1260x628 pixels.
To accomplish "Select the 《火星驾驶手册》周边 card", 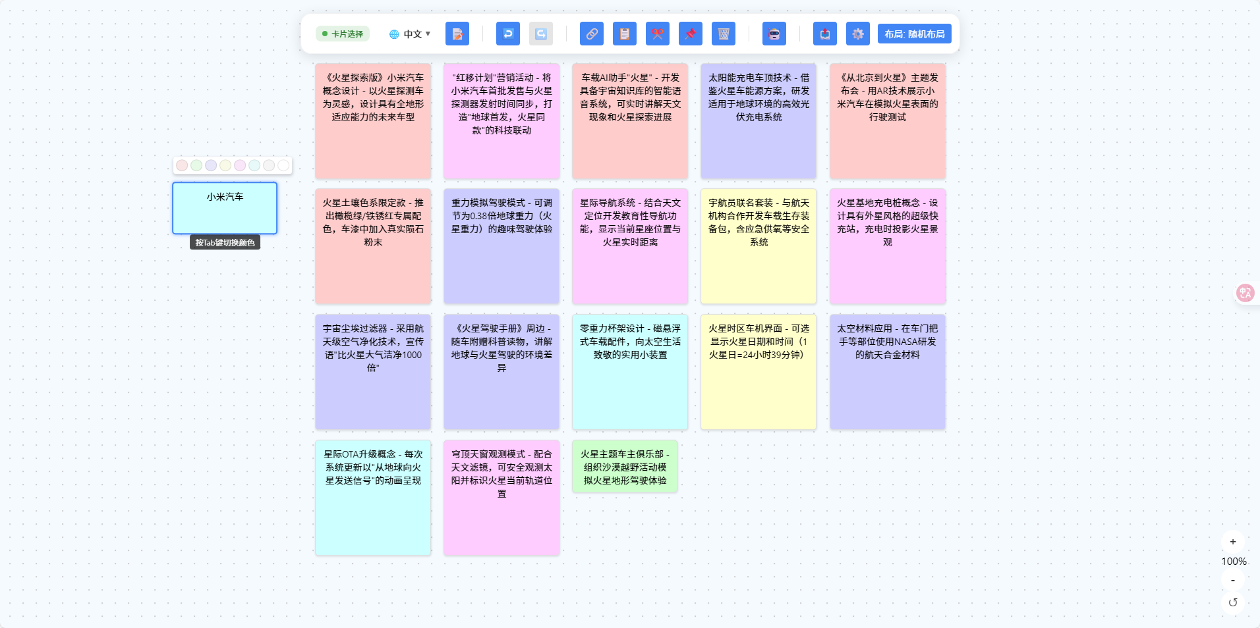I will pos(501,372).
